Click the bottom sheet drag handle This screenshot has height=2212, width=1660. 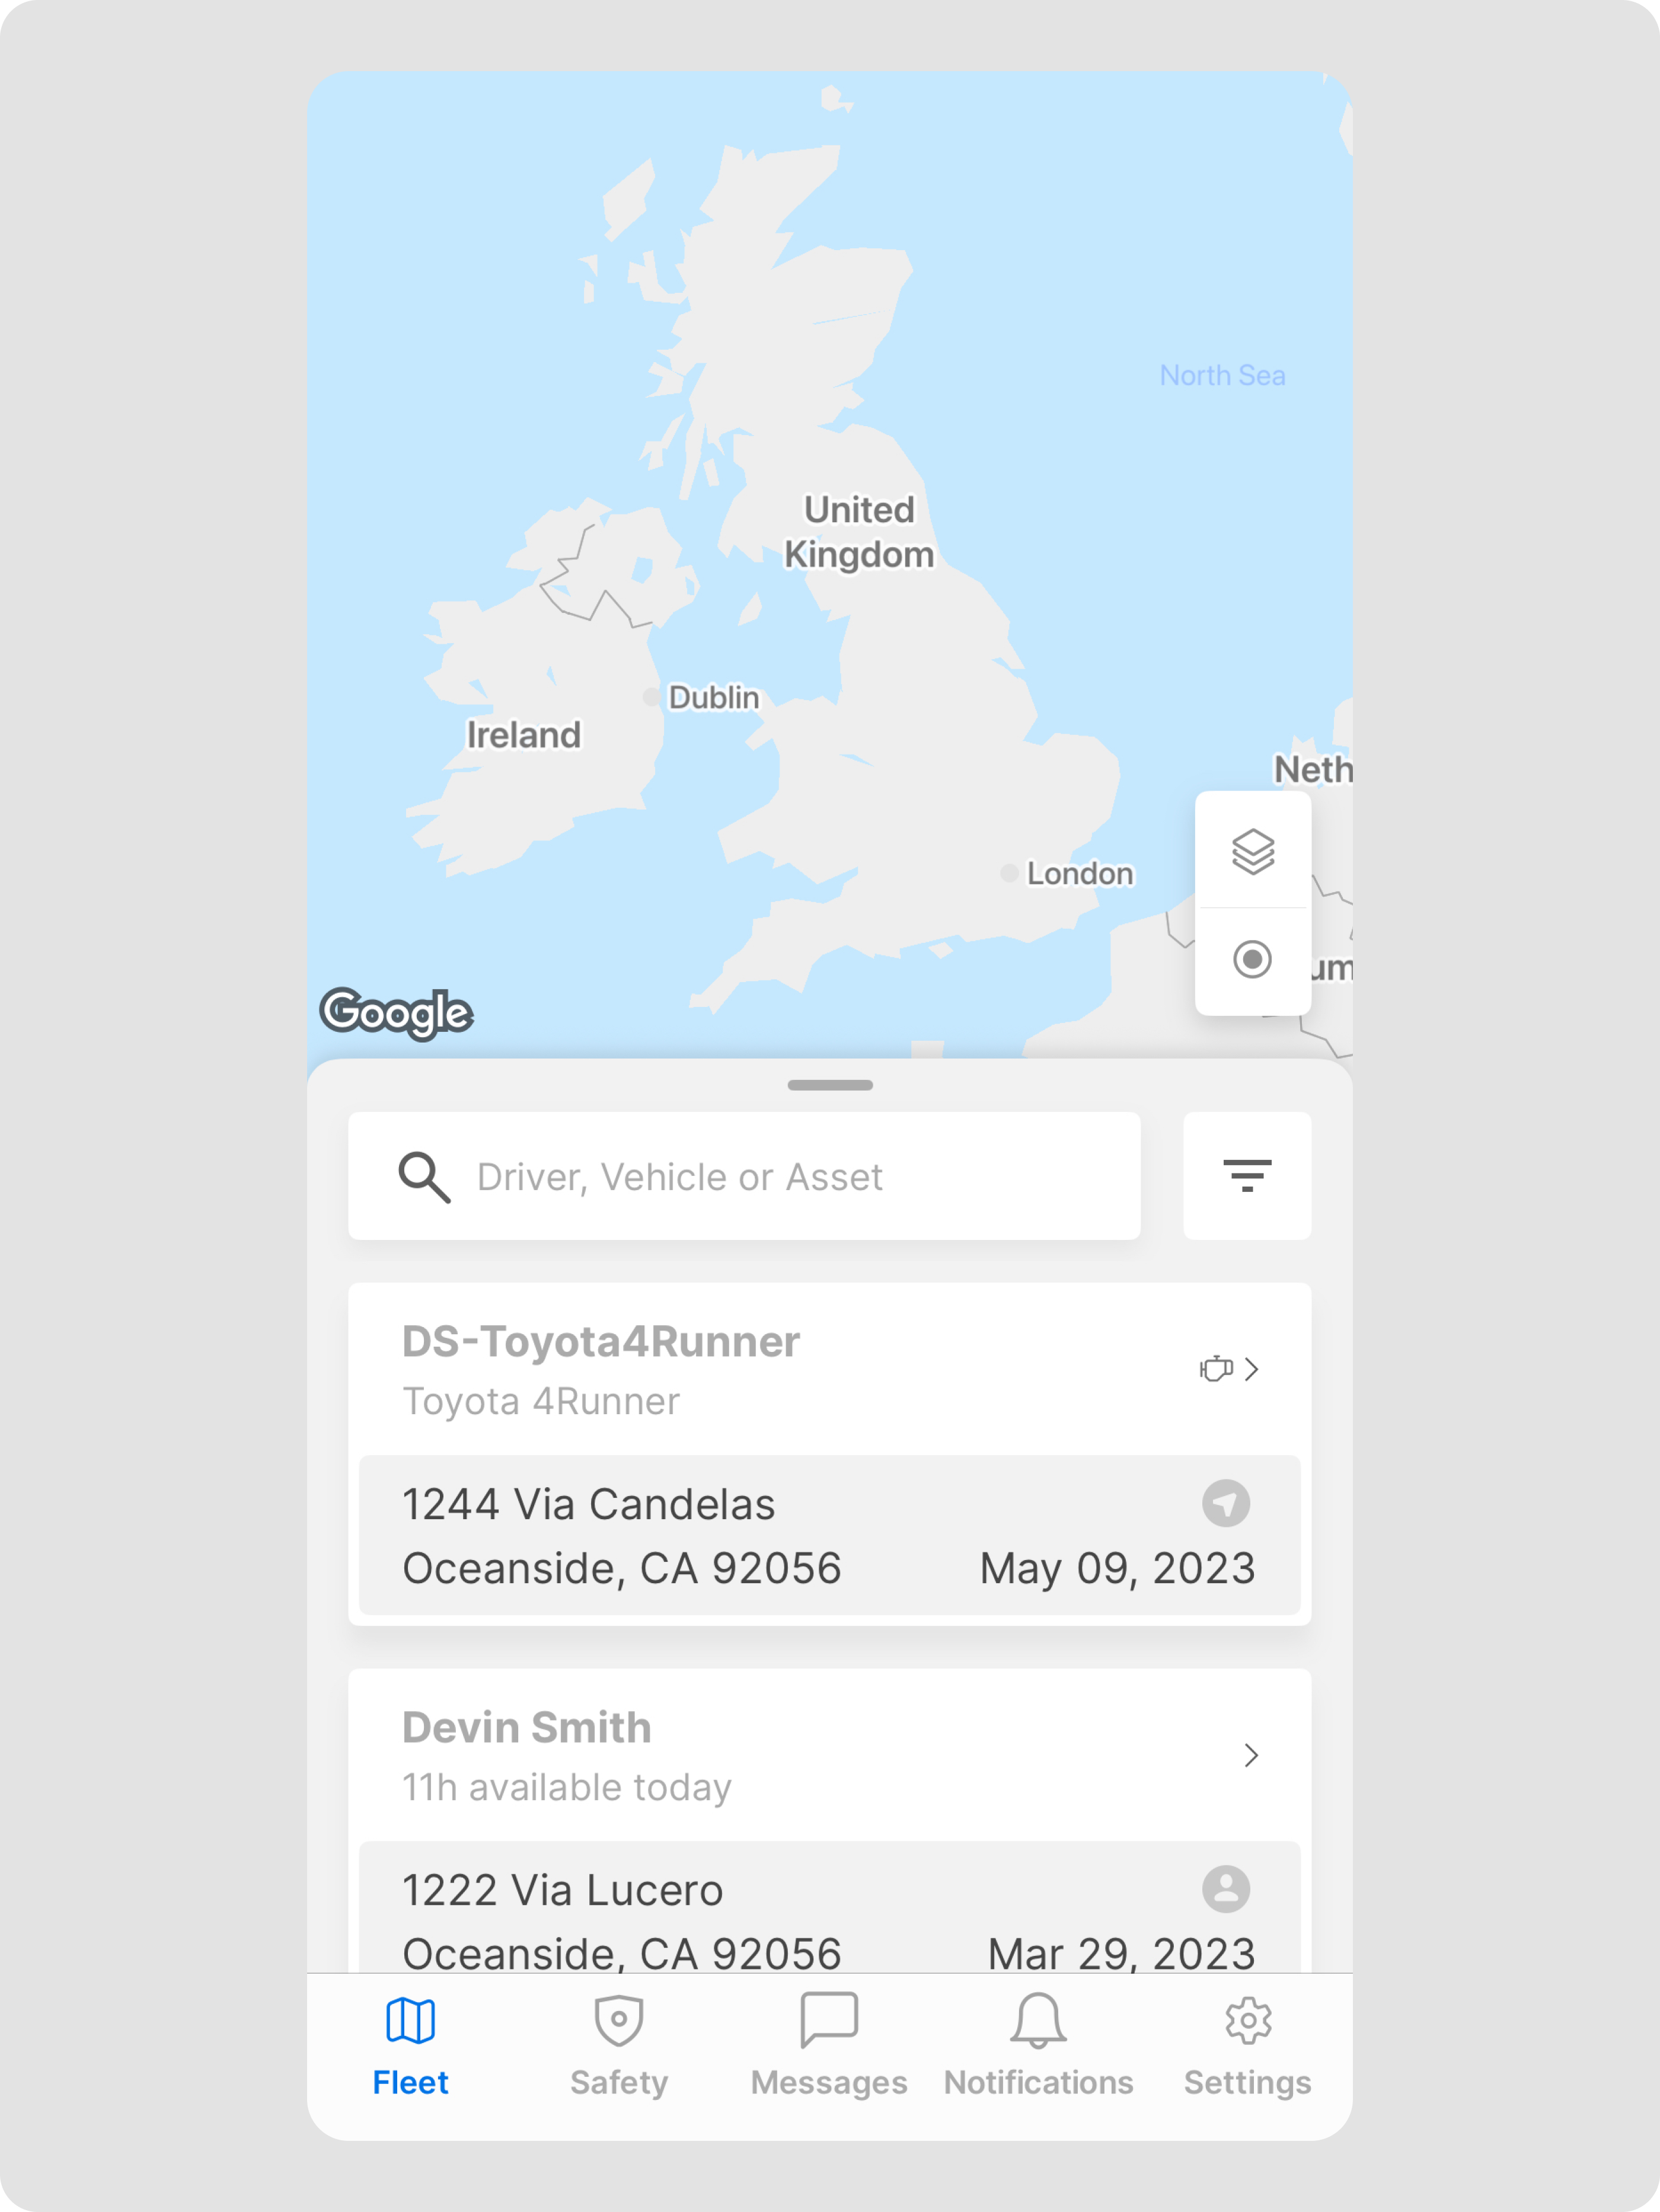coord(830,1085)
